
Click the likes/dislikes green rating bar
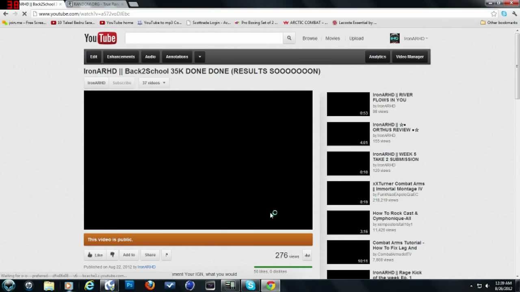coord(283,267)
